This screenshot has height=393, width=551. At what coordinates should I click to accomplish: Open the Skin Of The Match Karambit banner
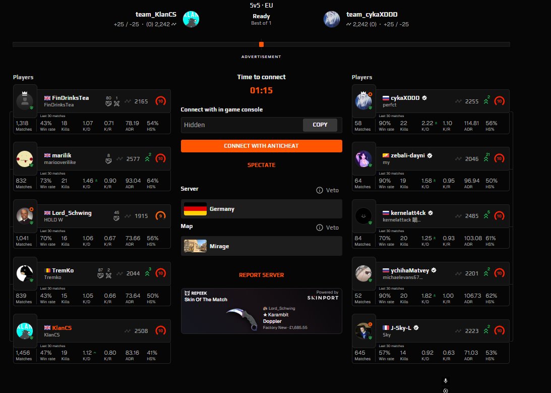(262, 311)
